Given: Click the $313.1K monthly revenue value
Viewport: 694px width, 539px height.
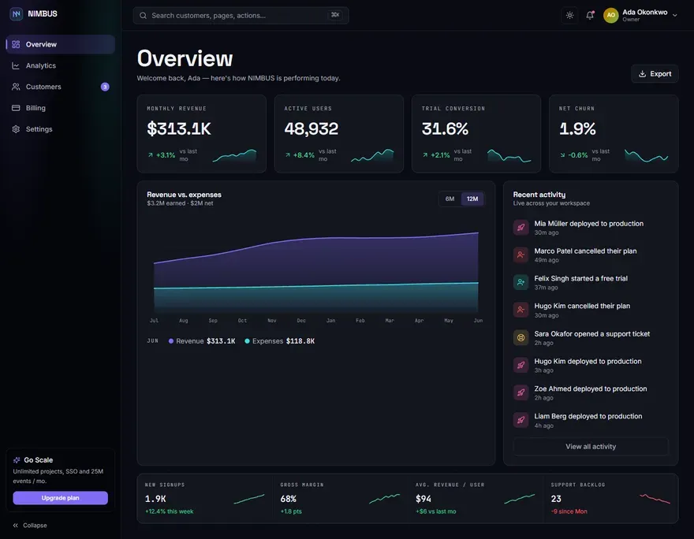Looking at the screenshot, I should click(x=179, y=128).
